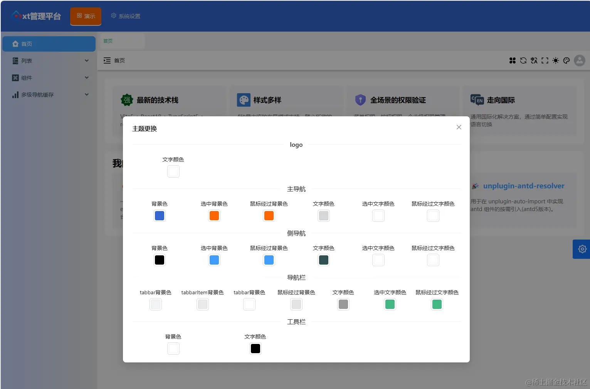The width and height of the screenshot is (590, 389).
Task: Open the floating settings gear button
Action: tap(582, 249)
